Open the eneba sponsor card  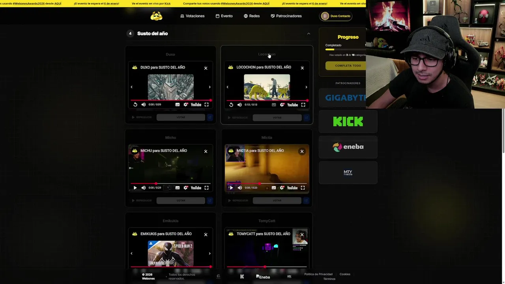[x=348, y=147]
